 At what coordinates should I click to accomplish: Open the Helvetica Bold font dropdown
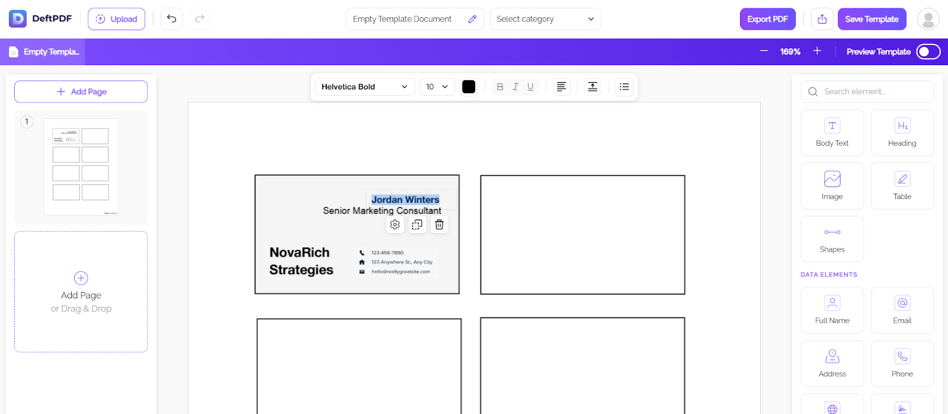click(x=364, y=87)
